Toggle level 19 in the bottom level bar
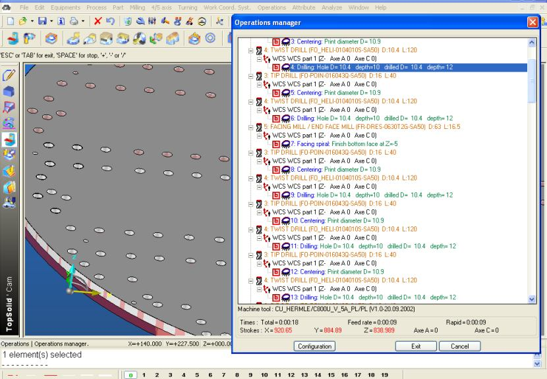 tap(384, 375)
